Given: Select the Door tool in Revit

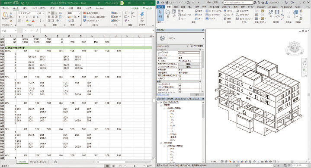Looking at the screenshot, I should pyautogui.click(x=174, y=13).
